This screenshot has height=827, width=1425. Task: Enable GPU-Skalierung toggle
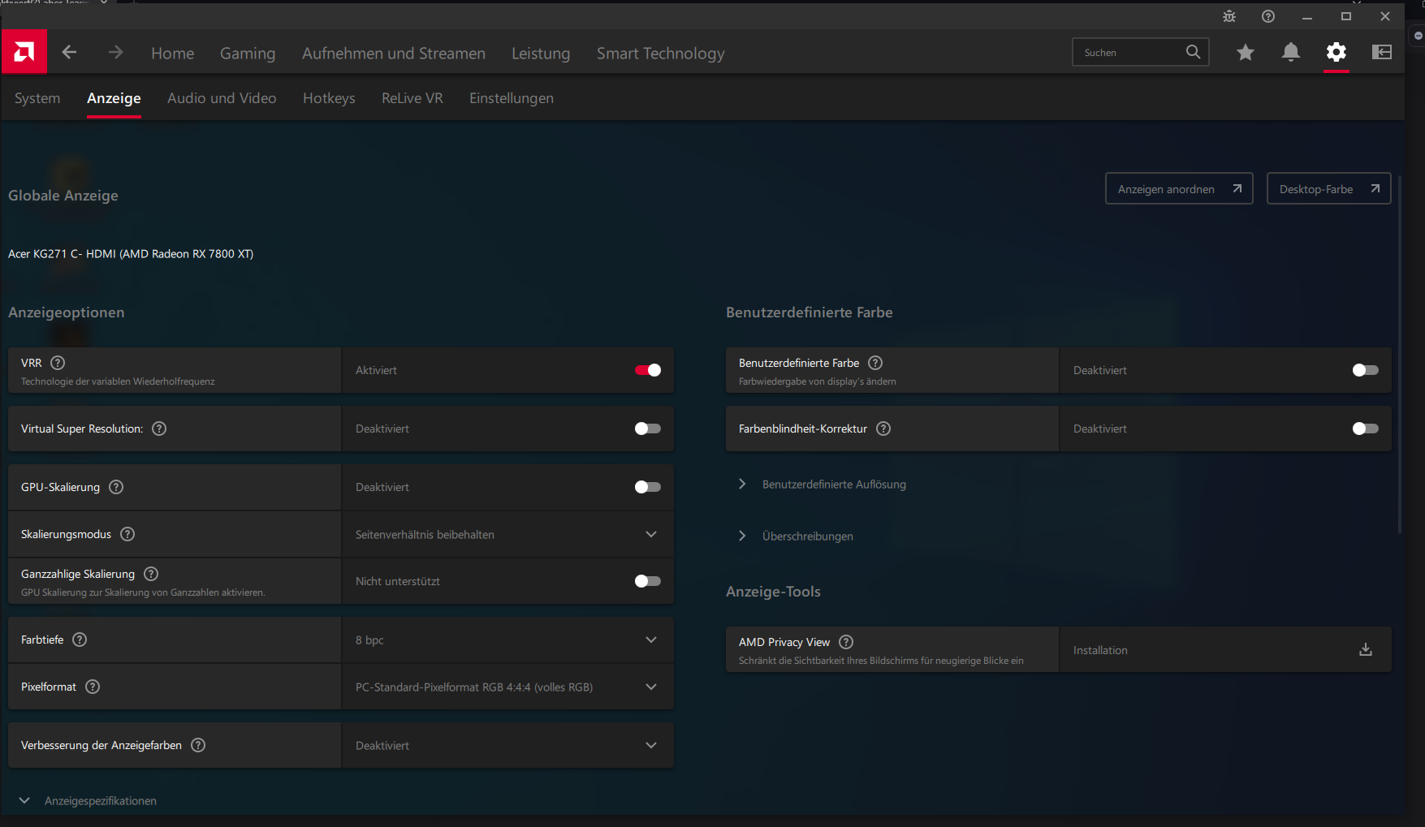coord(648,487)
